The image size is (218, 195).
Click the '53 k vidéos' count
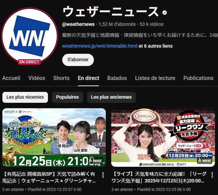(152, 25)
